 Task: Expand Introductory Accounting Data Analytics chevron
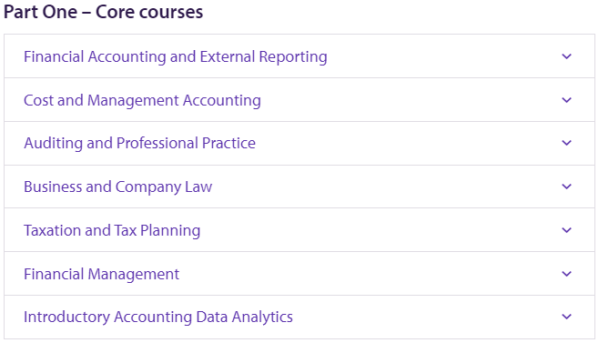tap(566, 317)
